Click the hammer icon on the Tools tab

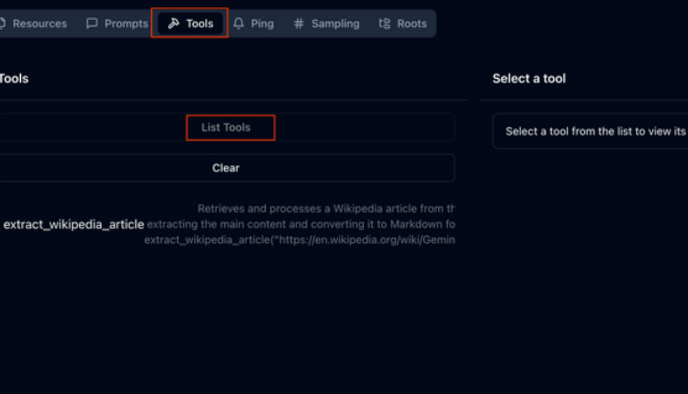click(x=173, y=24)
